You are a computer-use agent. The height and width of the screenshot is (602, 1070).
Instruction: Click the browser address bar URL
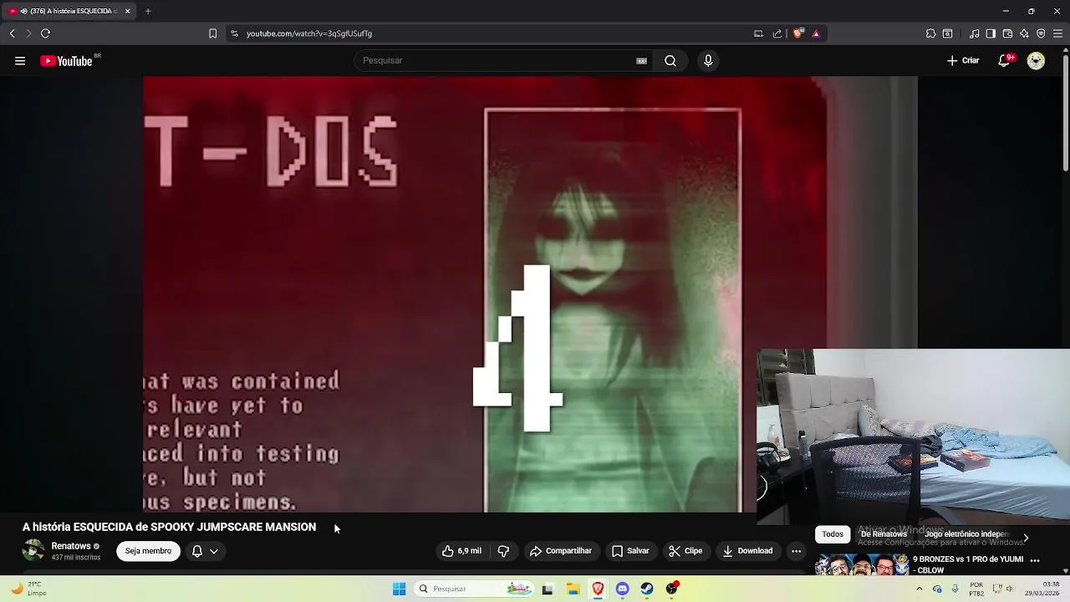pyautogui.click(x=309, y=33)
